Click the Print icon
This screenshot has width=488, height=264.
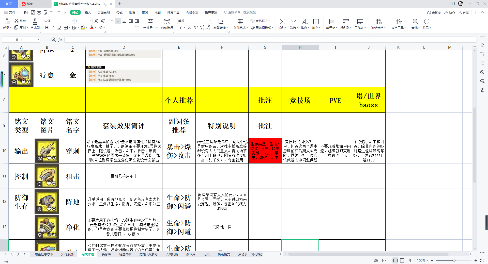click(39, 12)
